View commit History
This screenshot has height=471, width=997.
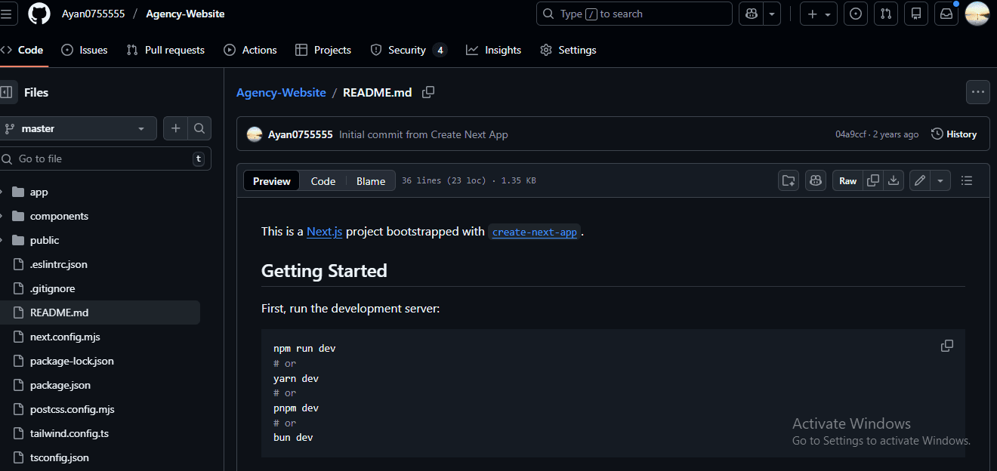954,134
